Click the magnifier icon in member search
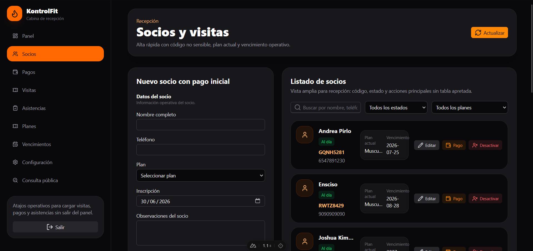Image resolution: width=533 pixels, height=251 pixels. 297,107
